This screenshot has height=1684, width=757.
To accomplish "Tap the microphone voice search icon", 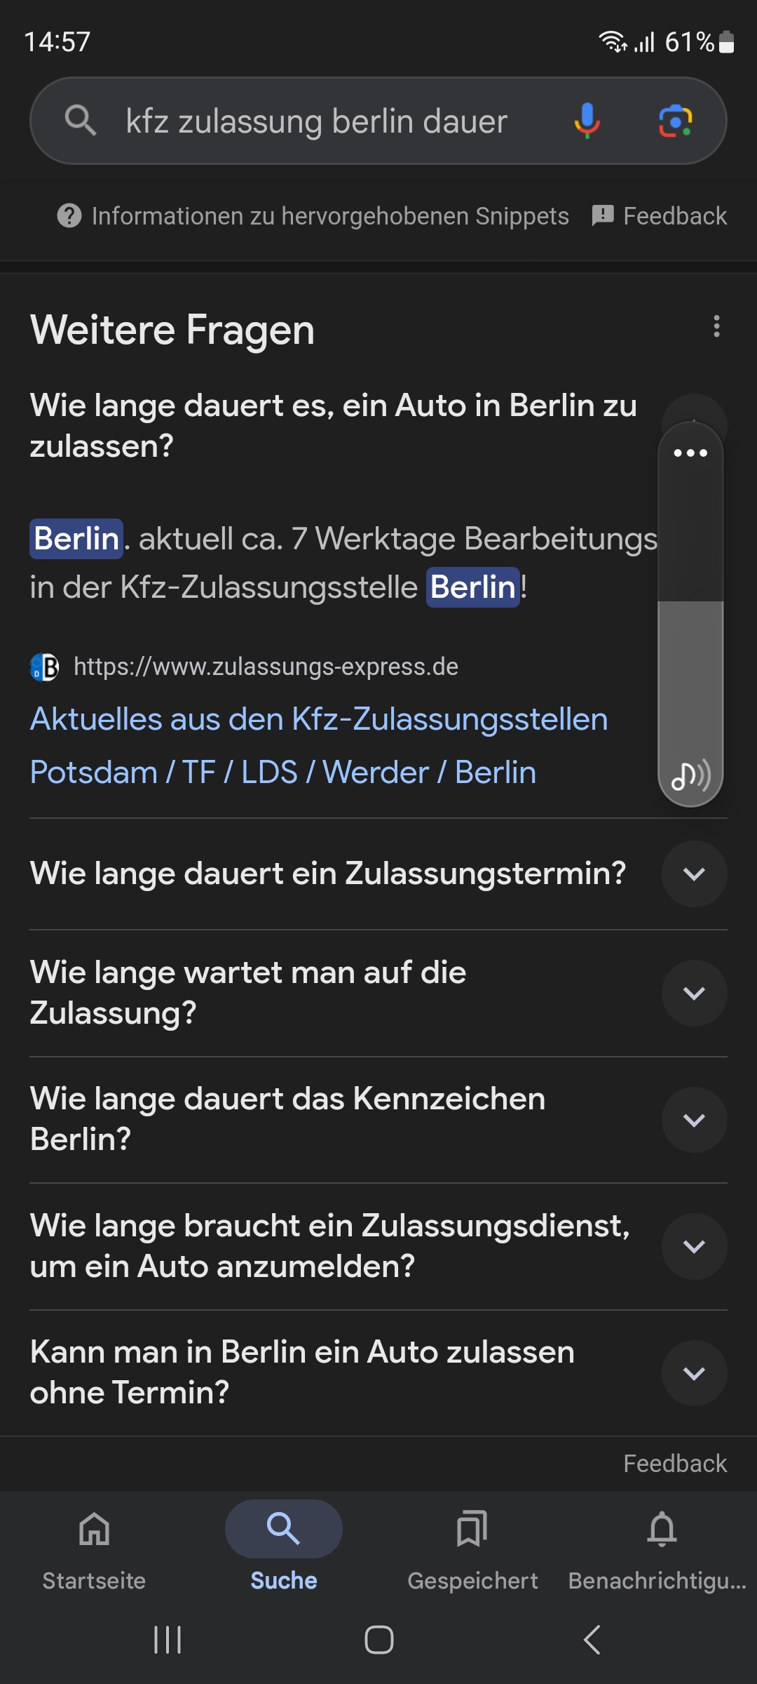I will pos(587,121).
